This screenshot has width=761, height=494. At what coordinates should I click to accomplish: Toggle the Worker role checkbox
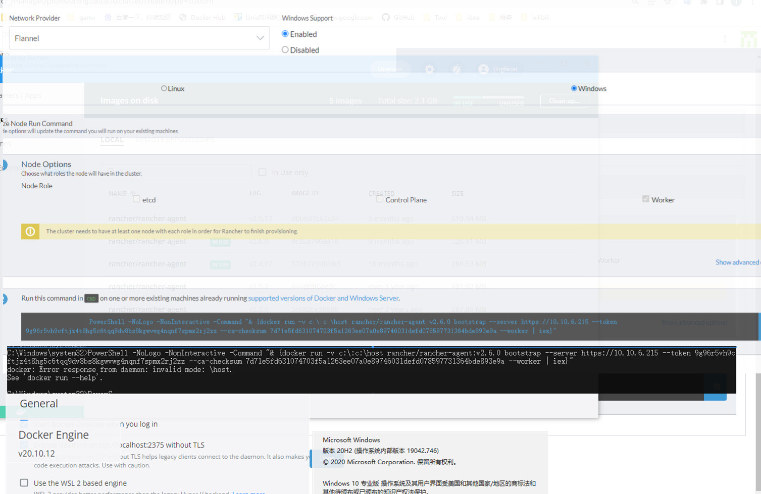click(645, 199)
